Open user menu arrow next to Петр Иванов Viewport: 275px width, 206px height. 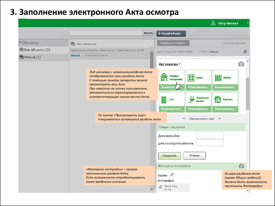click(248, 23)
